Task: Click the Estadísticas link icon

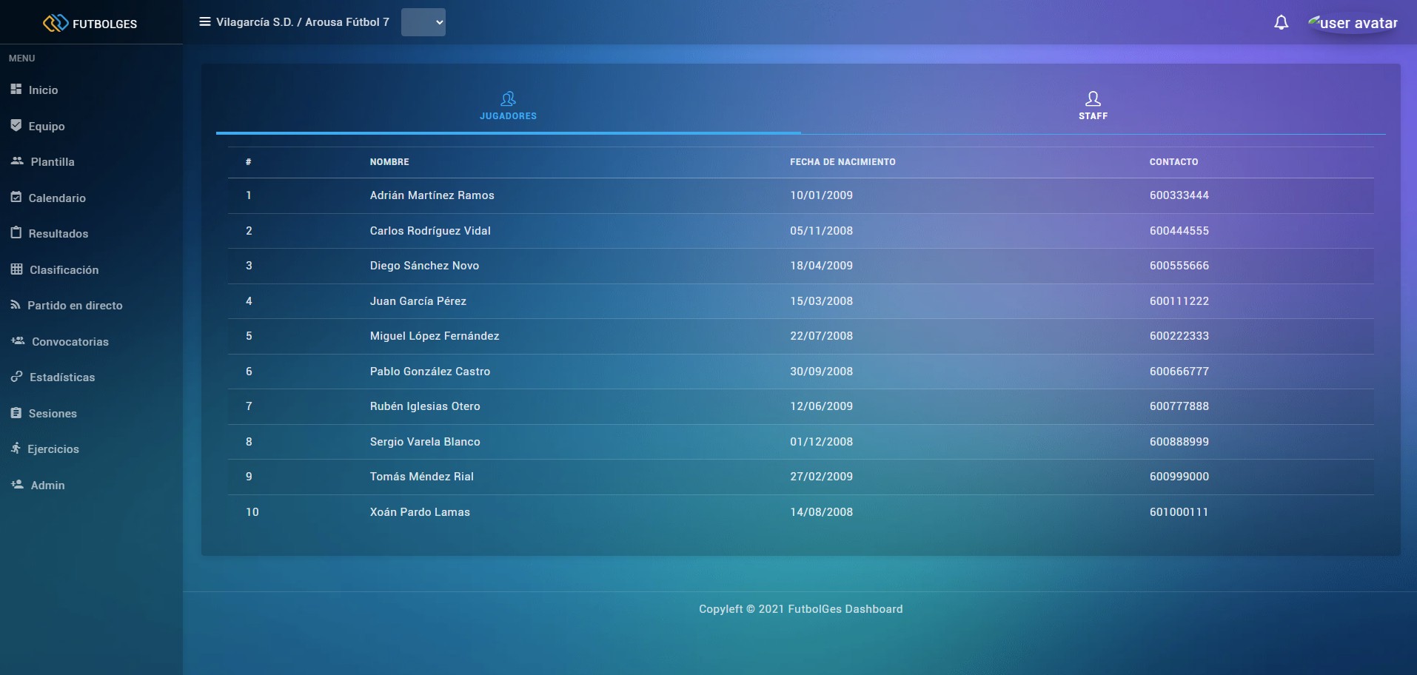Action: pyautogui.click(x=17, y=377)
